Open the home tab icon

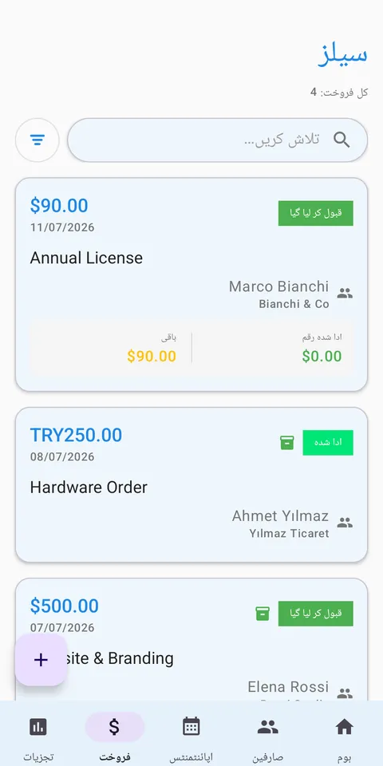pyautogui.click(x=344, y=727)
